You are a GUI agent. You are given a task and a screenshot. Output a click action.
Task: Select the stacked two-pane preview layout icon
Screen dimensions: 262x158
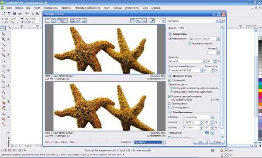click(59, 20)
